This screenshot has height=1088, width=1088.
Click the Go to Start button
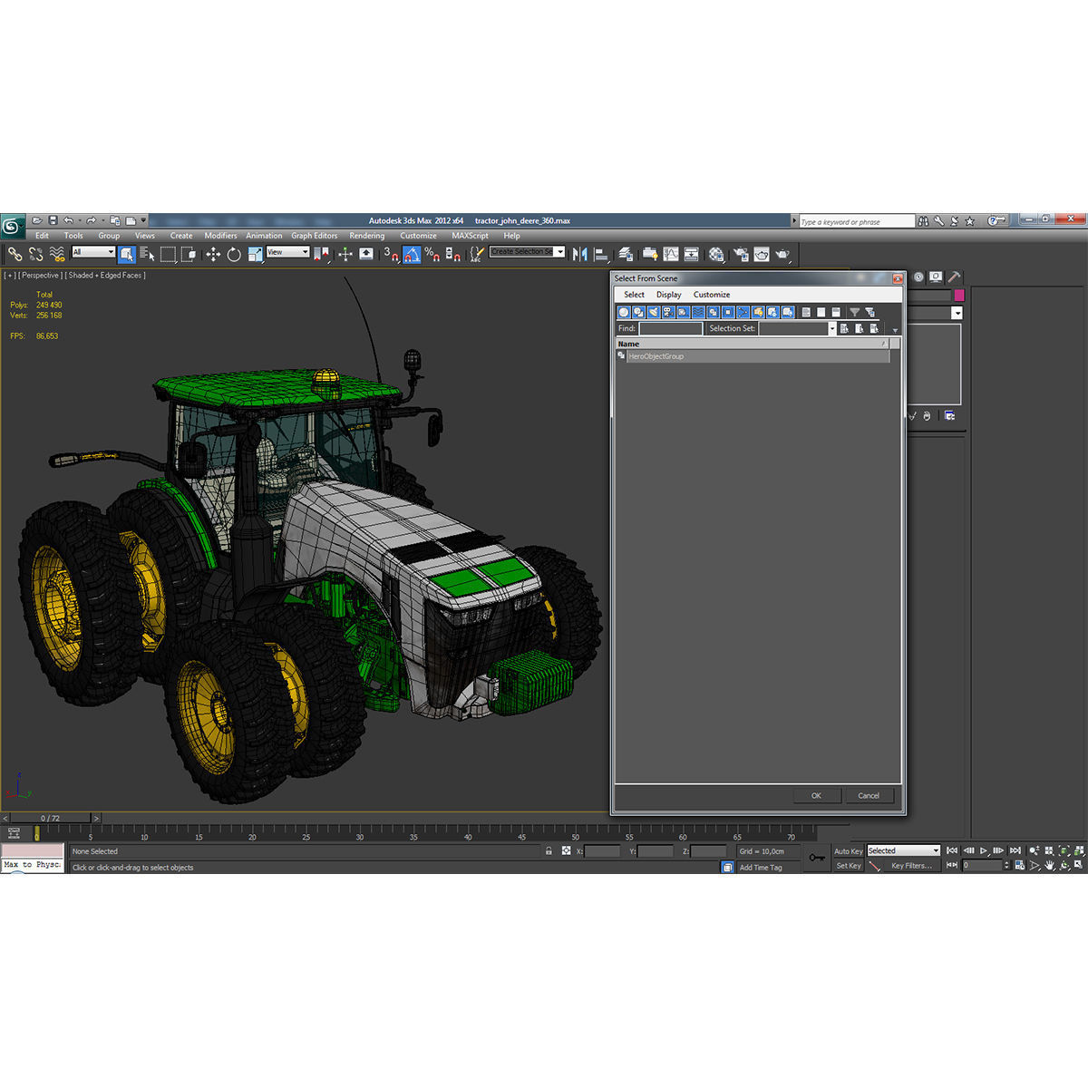coord(952,850)
